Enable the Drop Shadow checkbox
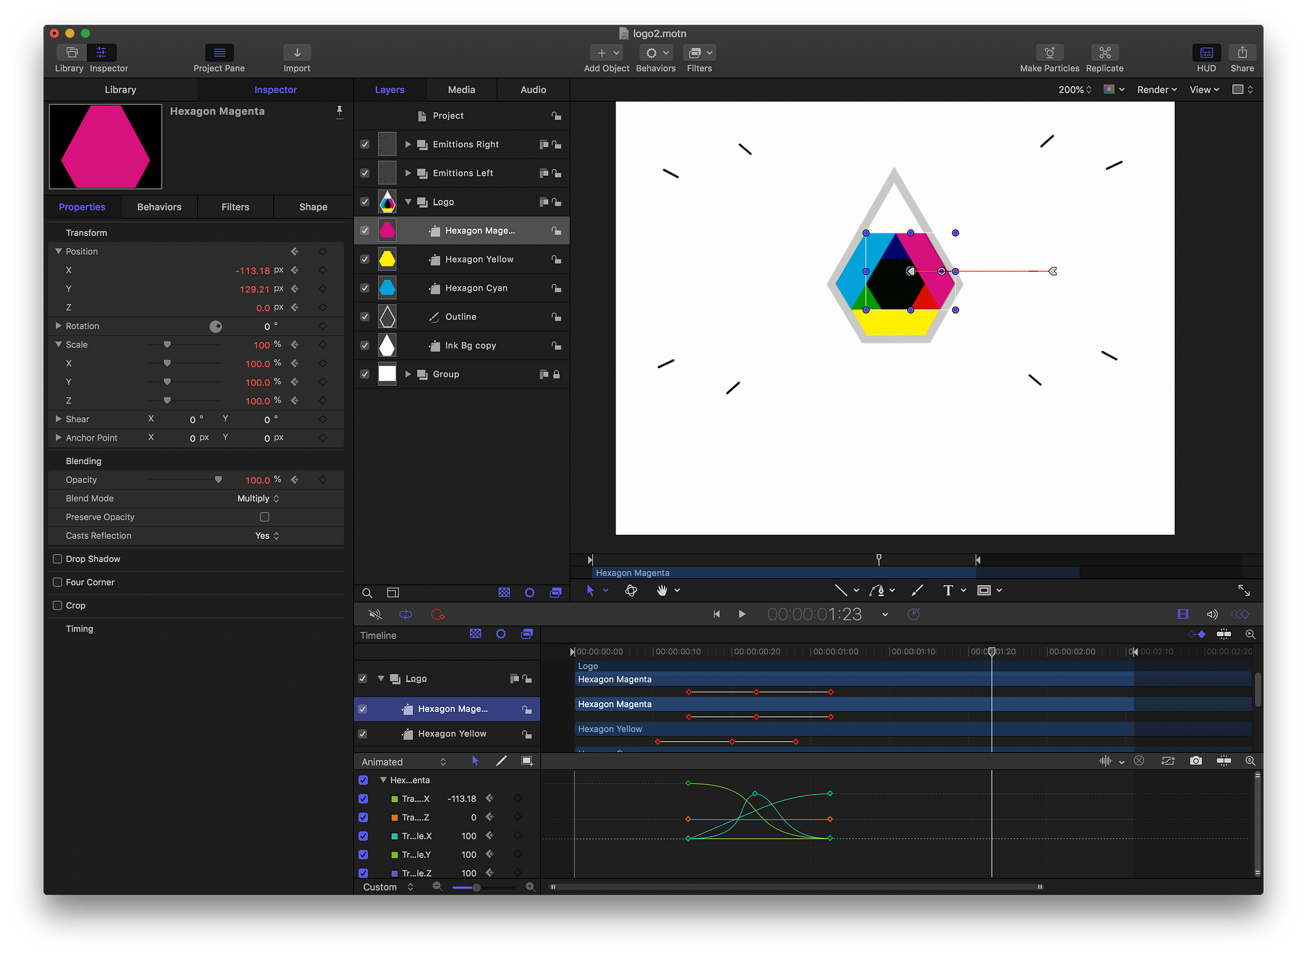This screenshot has width=1307, height=957. coord(58,559)
